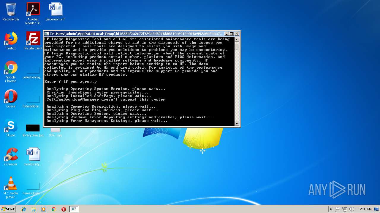Click 'Checking ImageDiags system prerequisites' line
The image size is (380, 213).
click(x=98, y=92)
